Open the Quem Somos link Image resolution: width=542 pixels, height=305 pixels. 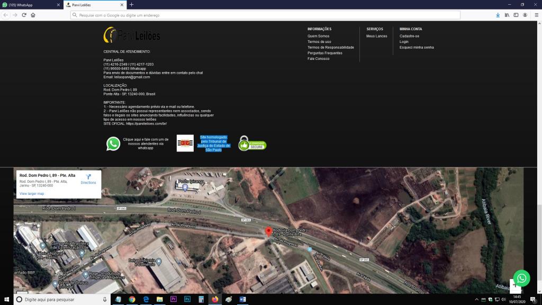[318, 36]
